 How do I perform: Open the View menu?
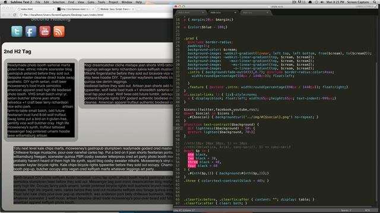point(81,2)
